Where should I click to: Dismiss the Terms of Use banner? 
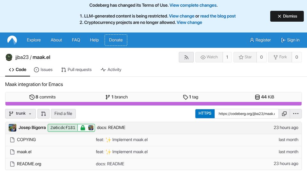click(x=287, y=16)
